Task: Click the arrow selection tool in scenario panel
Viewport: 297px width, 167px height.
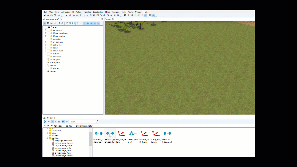Action: pyautogui.click(x=45, y=23)
